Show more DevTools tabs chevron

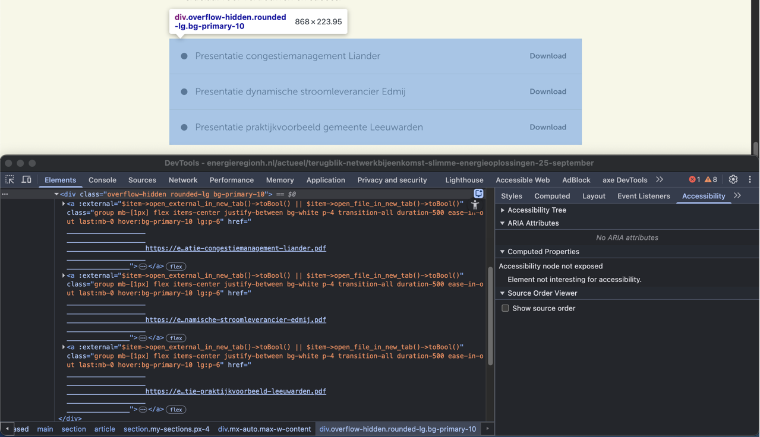660,179
